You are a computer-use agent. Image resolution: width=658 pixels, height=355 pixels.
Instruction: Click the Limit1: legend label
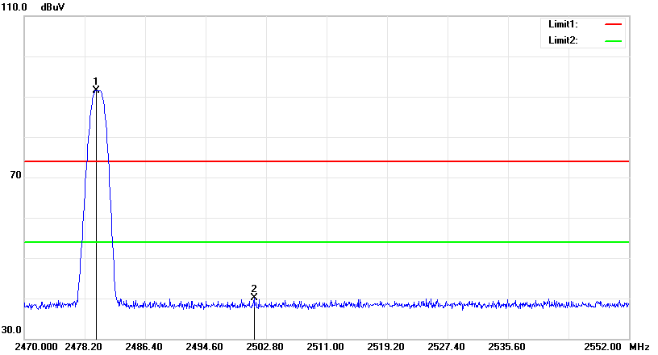pos(563,24)
